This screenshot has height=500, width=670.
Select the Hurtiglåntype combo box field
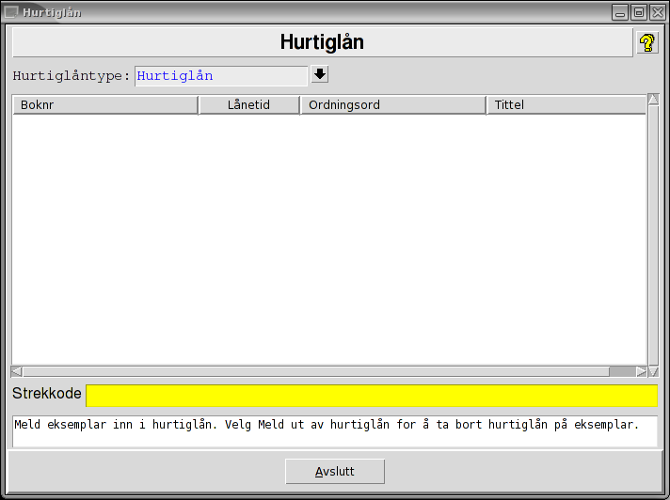(x=221, y=76)
